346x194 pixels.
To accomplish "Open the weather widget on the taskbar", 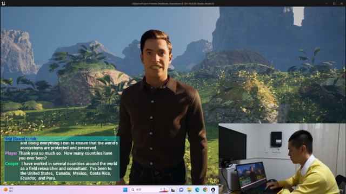I will 9,190.
